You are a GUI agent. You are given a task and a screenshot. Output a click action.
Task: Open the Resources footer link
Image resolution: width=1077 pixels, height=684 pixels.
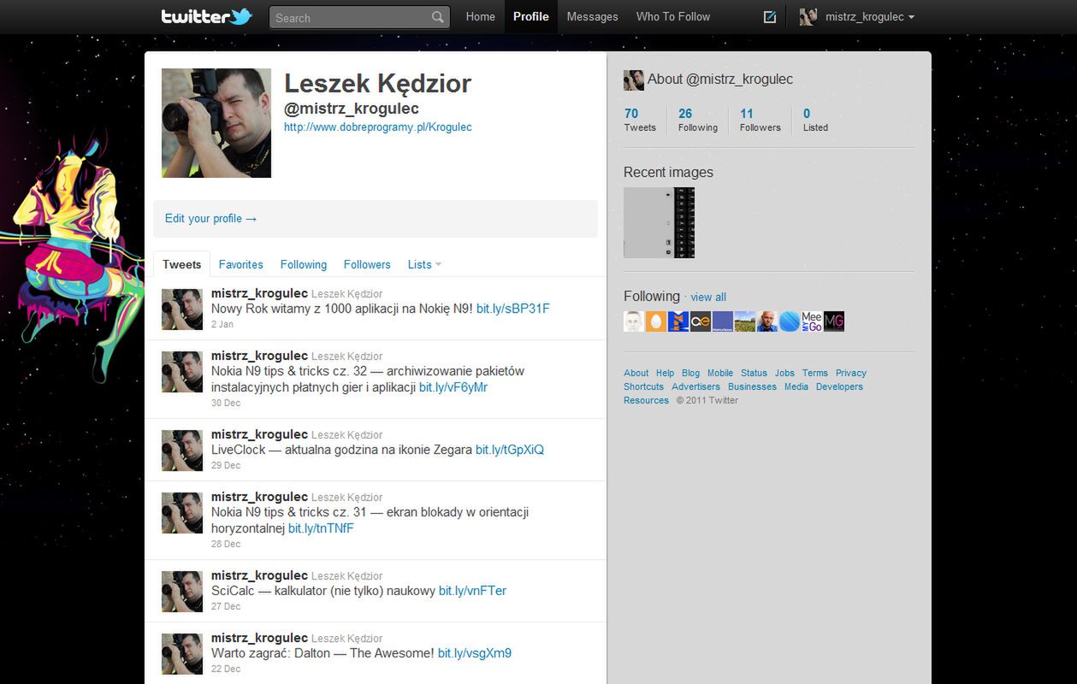coord(647,400)
